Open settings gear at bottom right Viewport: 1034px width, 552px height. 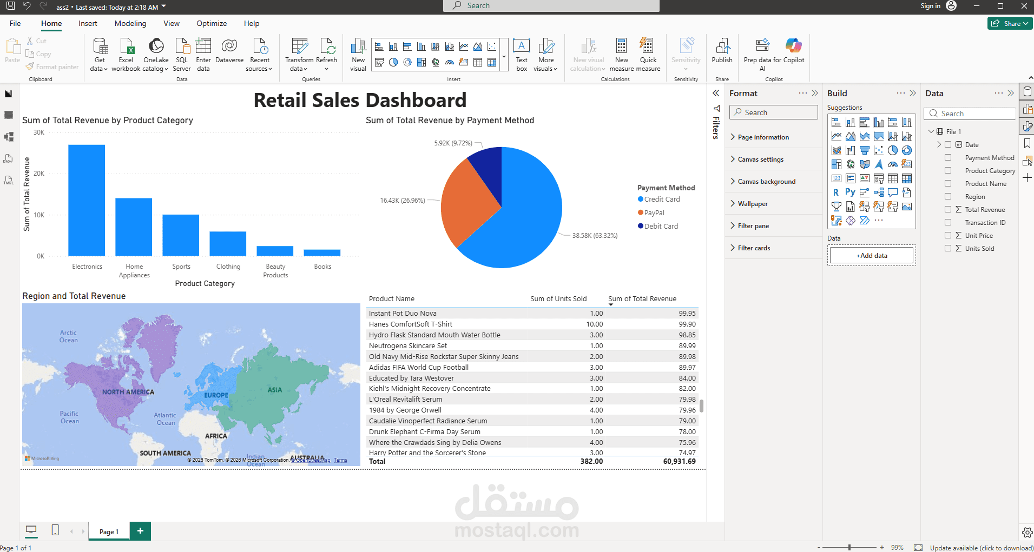(1027, 533)
